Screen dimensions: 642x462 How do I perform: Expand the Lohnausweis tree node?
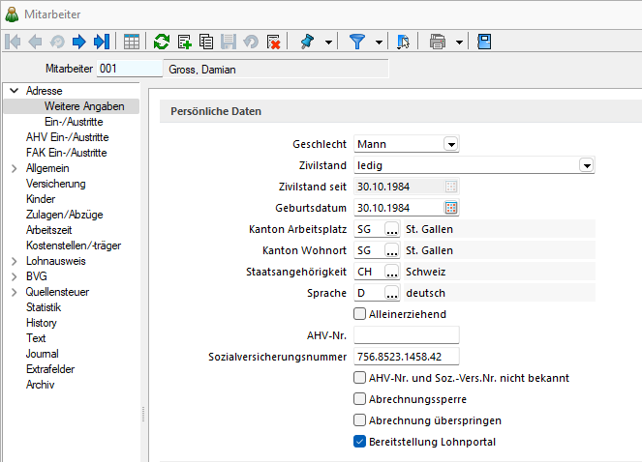point(14,261)
